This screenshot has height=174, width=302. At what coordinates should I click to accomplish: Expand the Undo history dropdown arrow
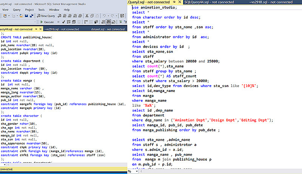tap(108, 16)
